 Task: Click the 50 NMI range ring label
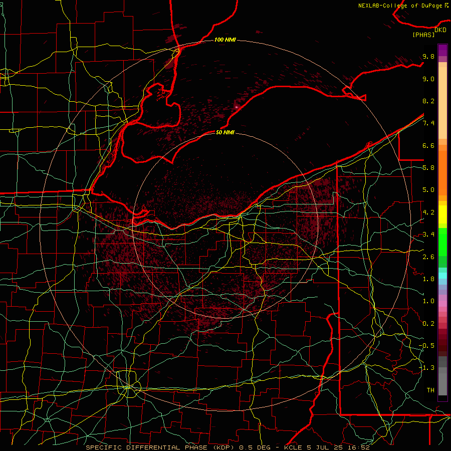[x=225, y=132]
